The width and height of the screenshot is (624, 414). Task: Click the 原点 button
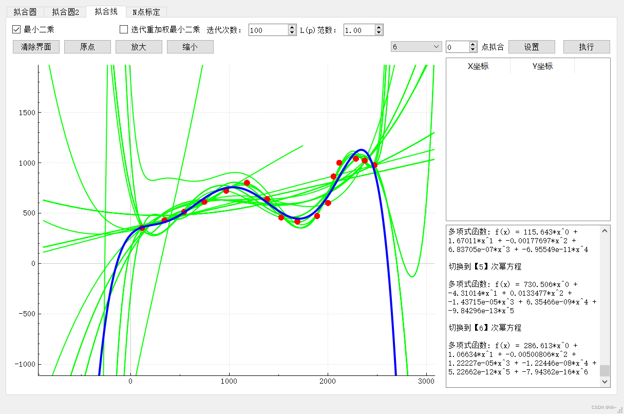tap(87, 47)
